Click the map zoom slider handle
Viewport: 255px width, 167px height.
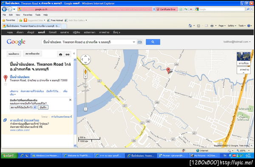(85, 86)
